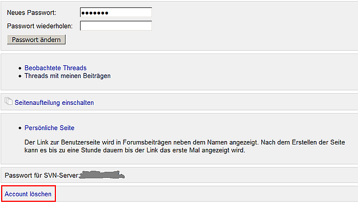Click the Benutzerseite description paragraph

[x=185, y=146]
